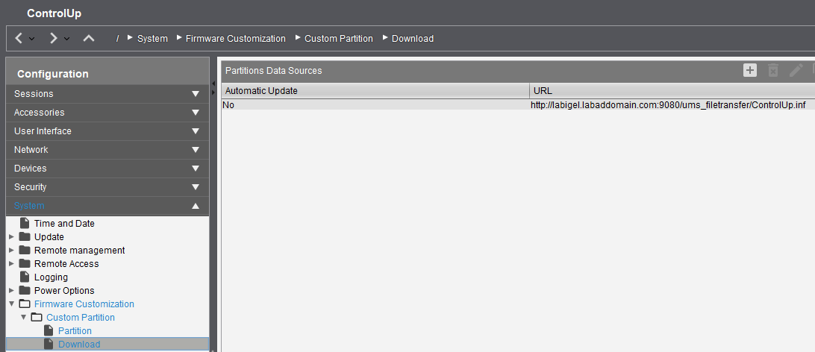The image size is (815, 352).
Task: Click Custom Partition breadcrumb link
Action: [x=338, y=39]
